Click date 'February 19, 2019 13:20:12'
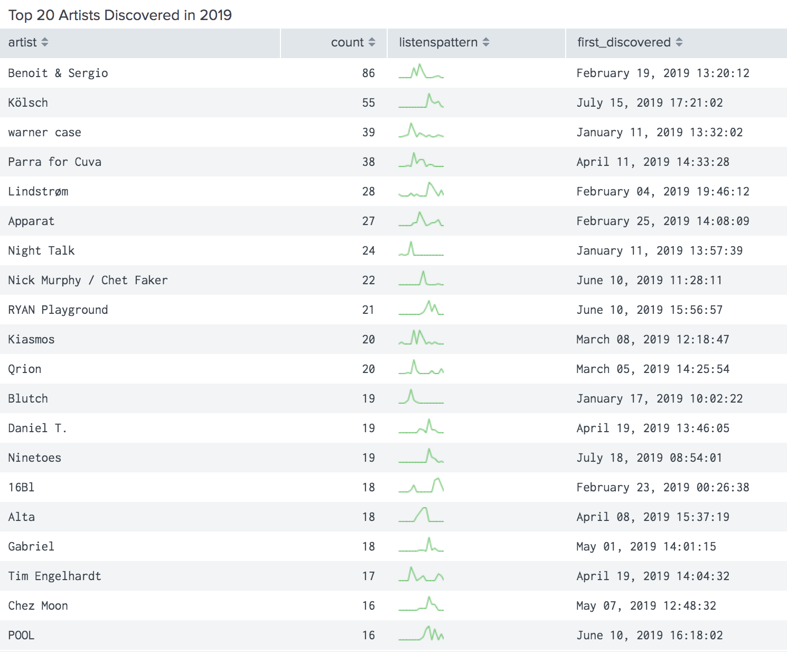Image resolution: width=787 pixels, height=652 pixels. coord(663,73)
